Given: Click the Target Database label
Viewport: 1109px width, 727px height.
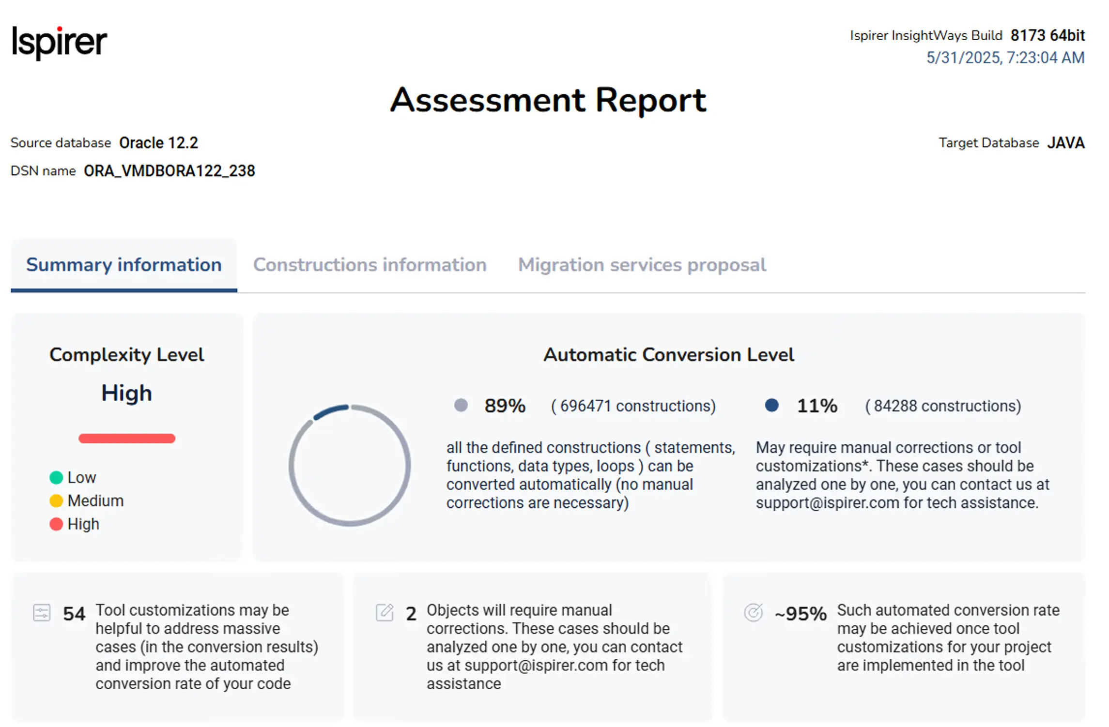Looking at the screenshot, I should pyautogui.click(x=989, y=143).
